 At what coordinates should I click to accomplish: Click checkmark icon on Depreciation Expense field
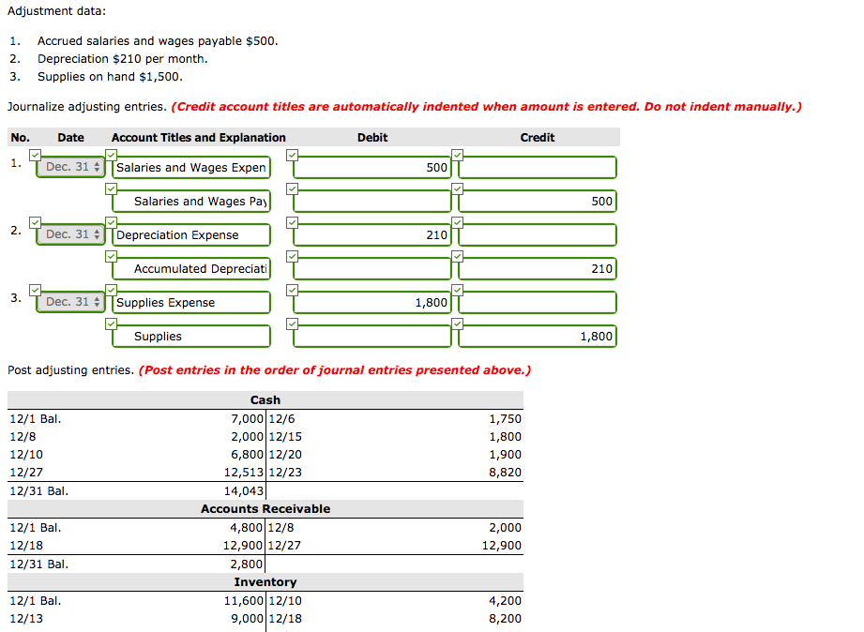(112, 222)
